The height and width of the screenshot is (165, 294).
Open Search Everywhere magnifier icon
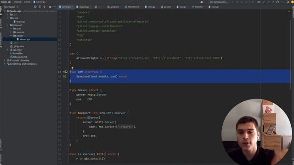pos(288,2)
